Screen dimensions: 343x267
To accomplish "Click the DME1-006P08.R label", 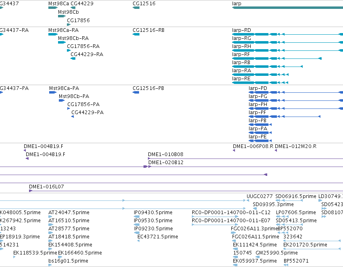I will [x=253, y=146].
